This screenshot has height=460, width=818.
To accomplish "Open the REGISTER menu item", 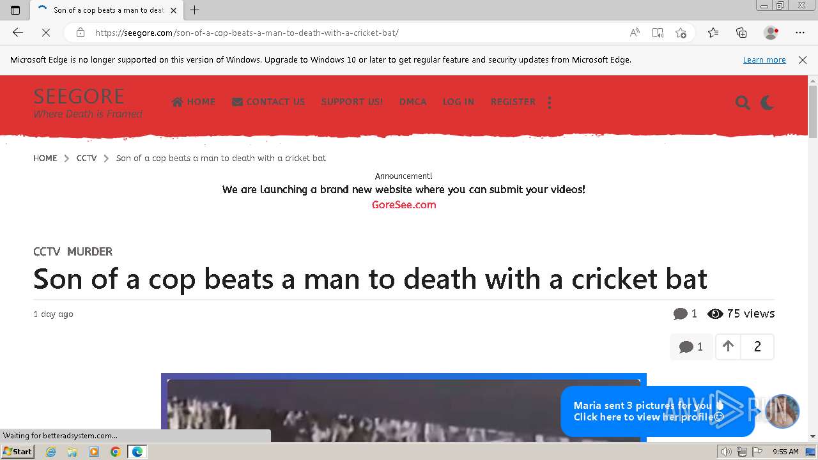I will (513, 102).
